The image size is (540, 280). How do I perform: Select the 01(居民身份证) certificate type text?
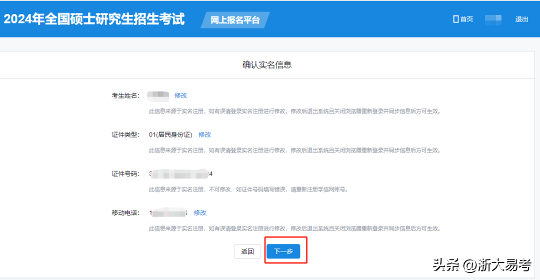[170, 134]
